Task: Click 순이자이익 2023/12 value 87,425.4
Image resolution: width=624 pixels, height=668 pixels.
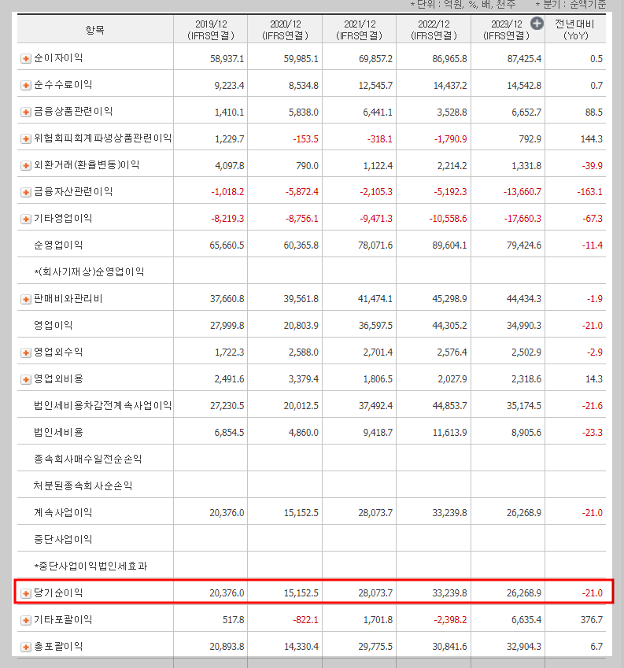Action: click(524, 59)
